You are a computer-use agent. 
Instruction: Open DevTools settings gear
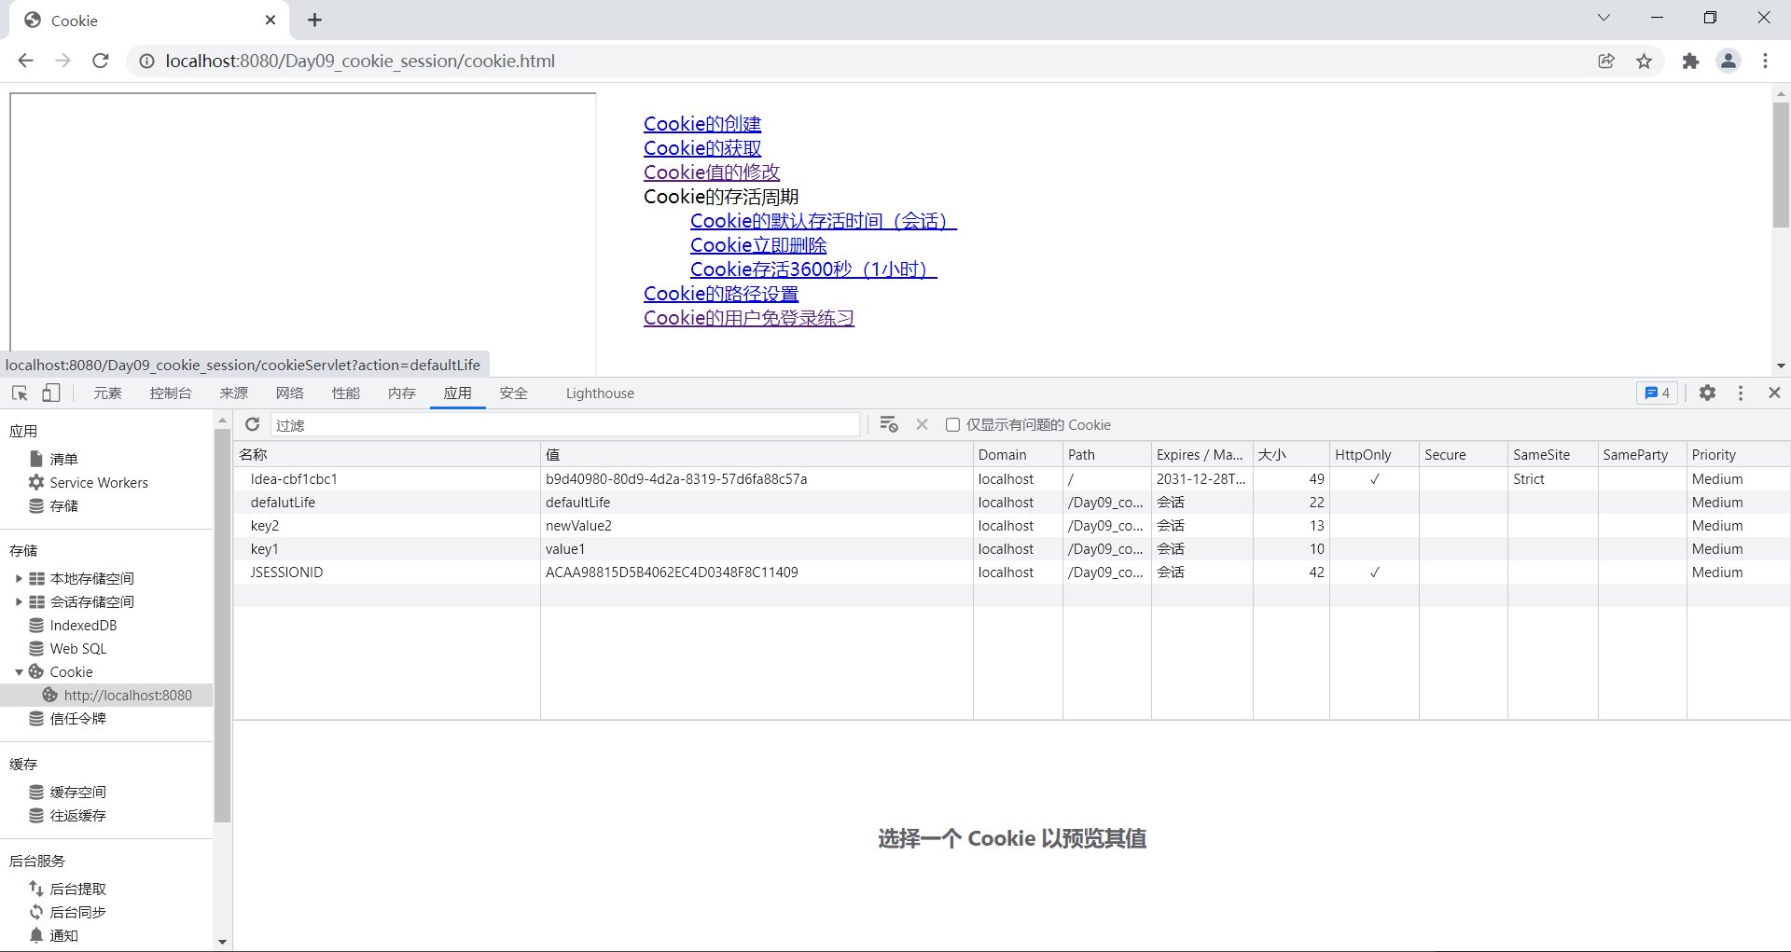click(1707, 393)
